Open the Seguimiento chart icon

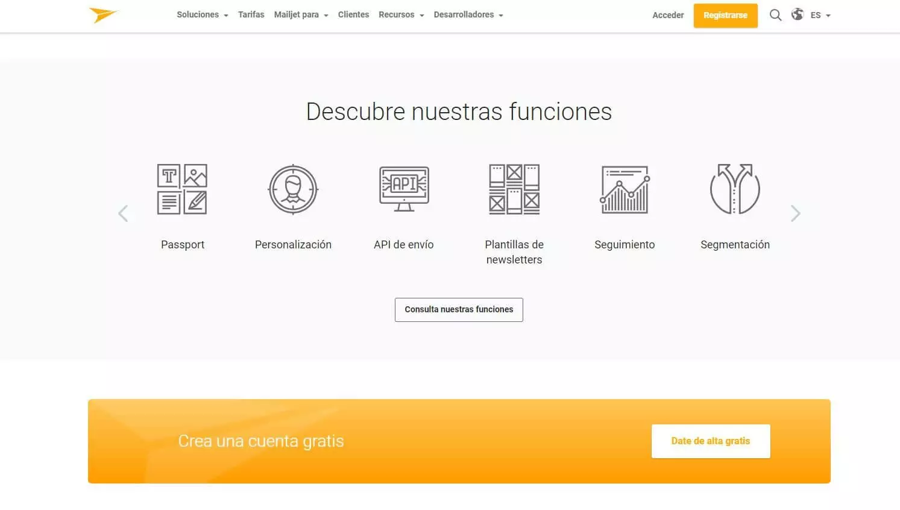click(625, 189)
